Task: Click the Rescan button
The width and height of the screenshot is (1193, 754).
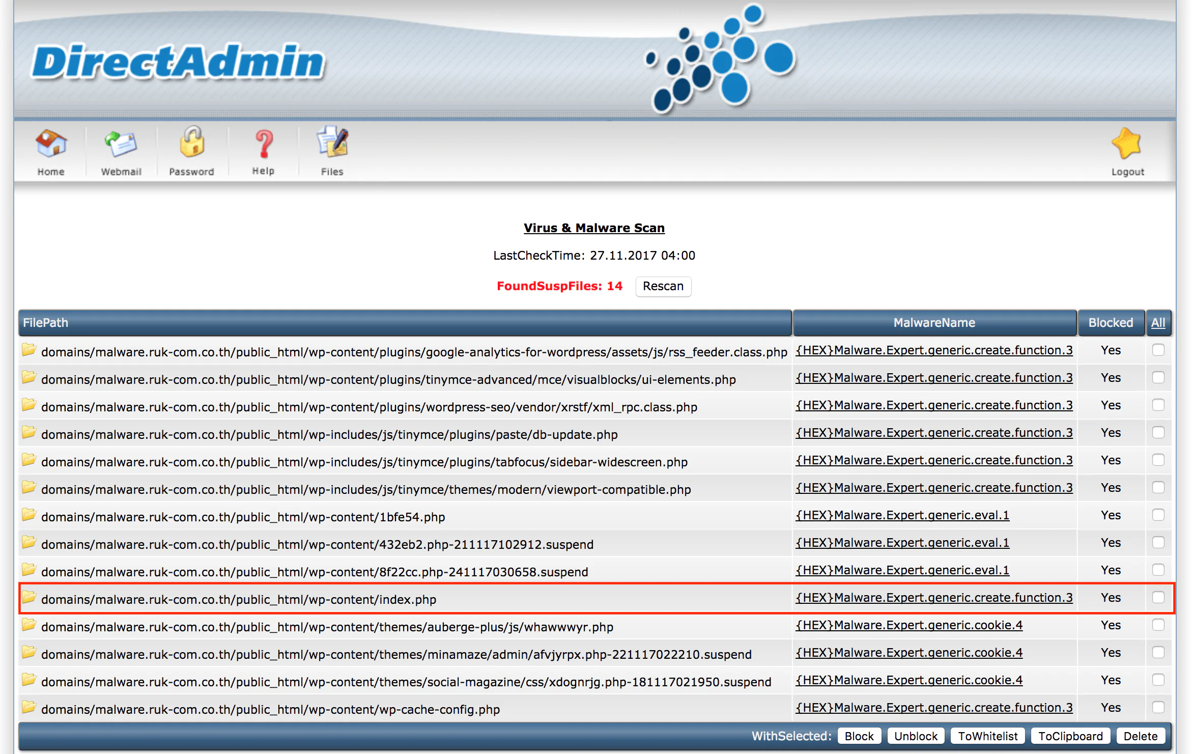Action: click(x=663, y=287)
